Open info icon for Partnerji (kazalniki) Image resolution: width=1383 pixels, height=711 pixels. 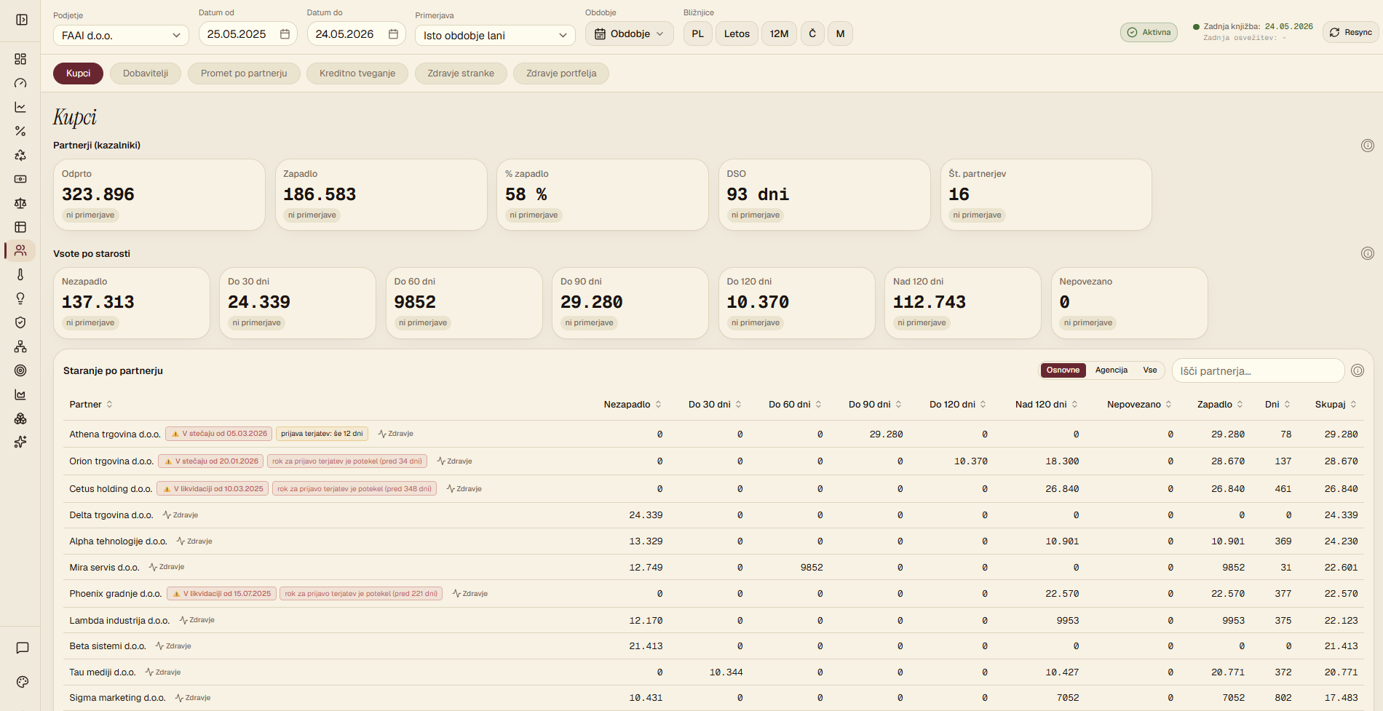point(1368,146)
